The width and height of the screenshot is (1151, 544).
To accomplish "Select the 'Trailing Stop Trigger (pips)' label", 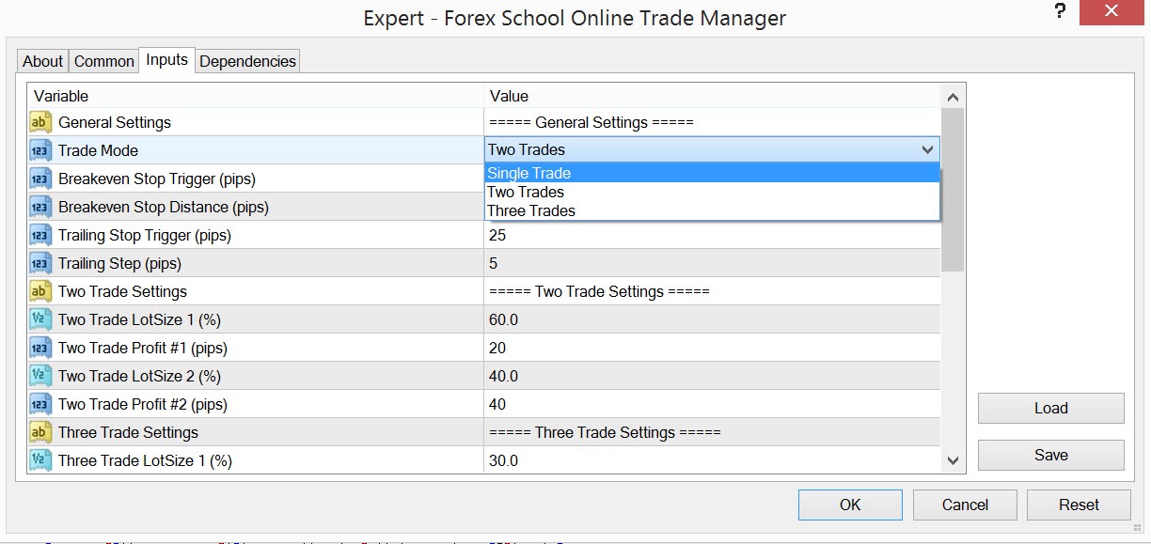I will pos(145,235).
